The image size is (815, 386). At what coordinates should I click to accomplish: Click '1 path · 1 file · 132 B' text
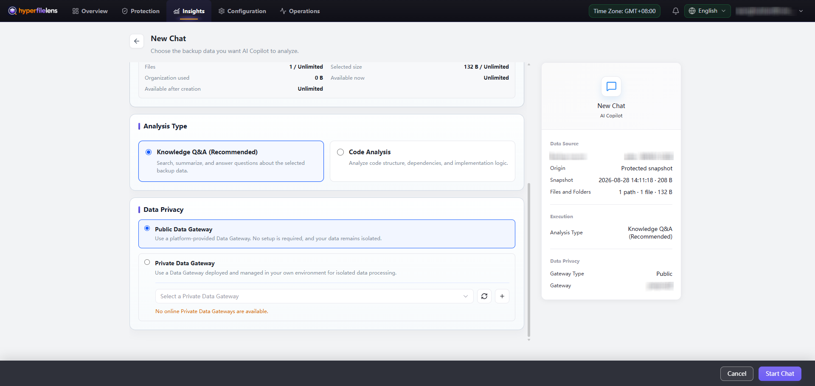click(x=645, y=192)
